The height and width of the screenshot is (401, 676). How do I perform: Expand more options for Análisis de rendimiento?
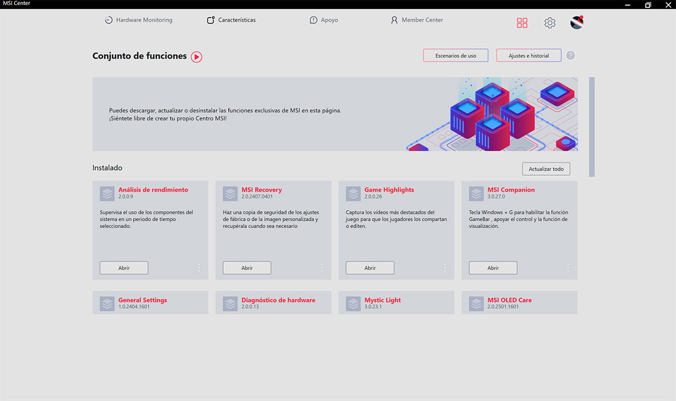199,268
